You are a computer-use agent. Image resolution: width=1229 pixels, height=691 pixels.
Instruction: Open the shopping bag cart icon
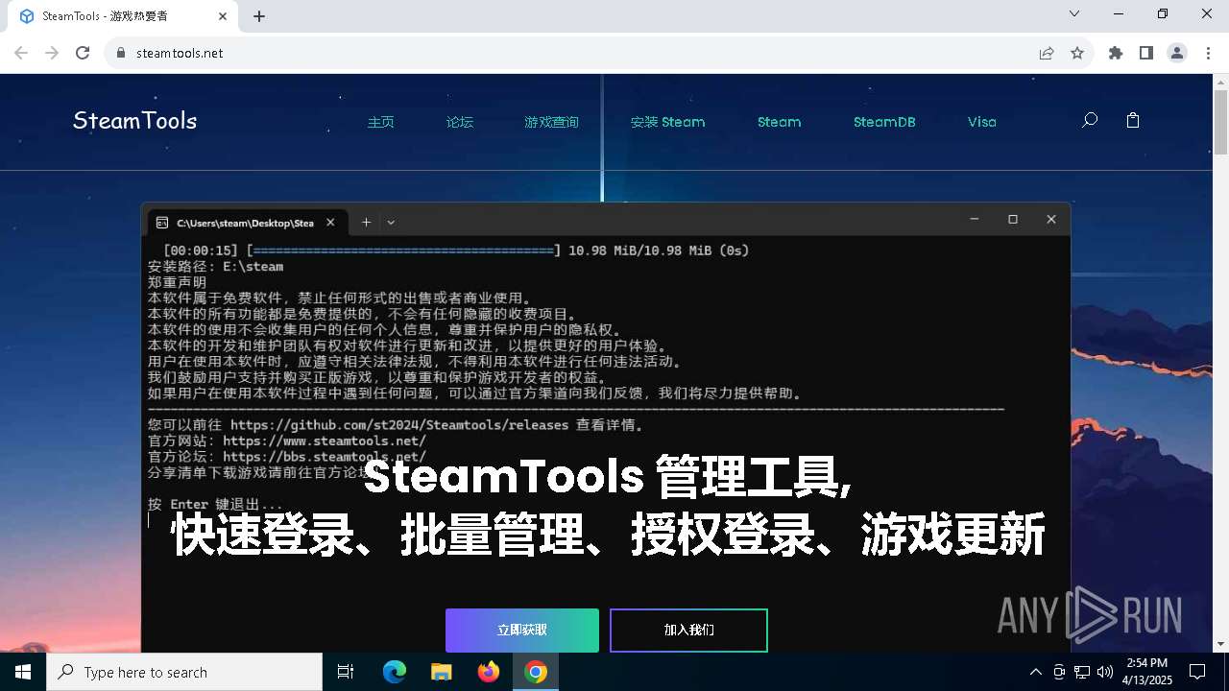point(1133,121)
